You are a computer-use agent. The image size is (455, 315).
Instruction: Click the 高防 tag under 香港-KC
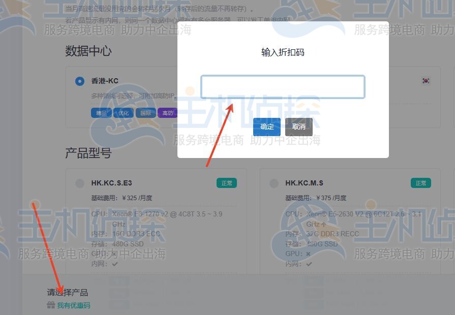(x=168, y=113)
